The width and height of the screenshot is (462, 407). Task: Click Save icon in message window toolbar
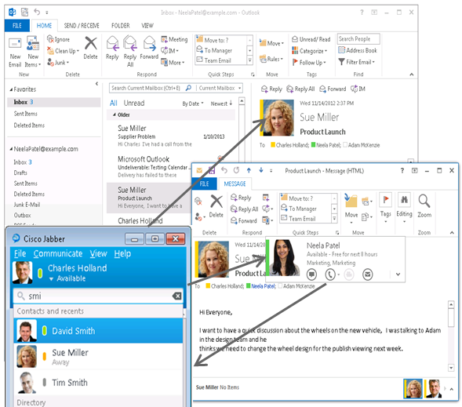pyautogui.click(x=212, y=170)
